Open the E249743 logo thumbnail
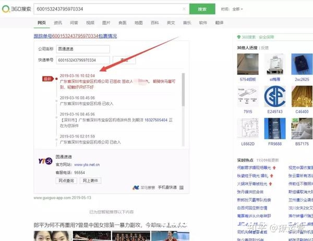Image resolution: width=313 pixels, height=241 pixels. coord(274,96)
